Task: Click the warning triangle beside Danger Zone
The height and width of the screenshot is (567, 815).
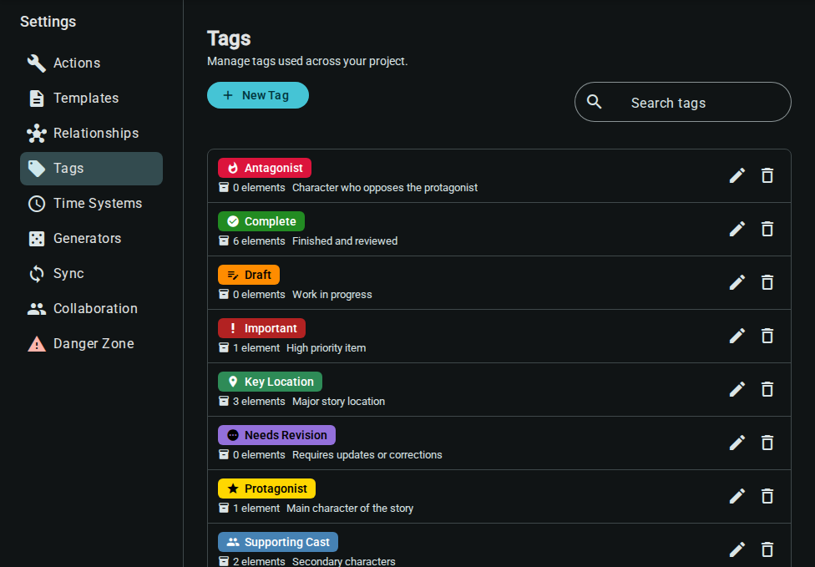Action: tap(37, 343)
